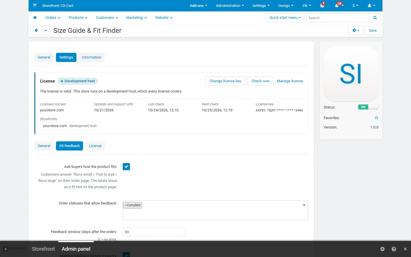The height and width of the screenshot is (257, 411).
Task: Remove the Complete status tag
Action: coord(126,205)
